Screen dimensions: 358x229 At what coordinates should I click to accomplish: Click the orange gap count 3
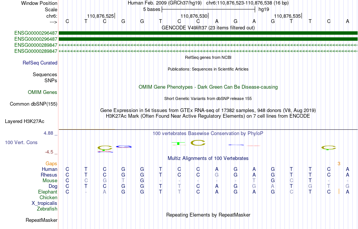[339, 164]
